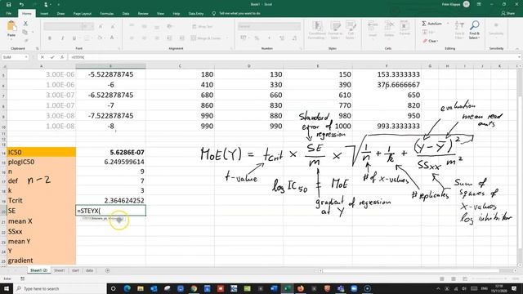
Task: Open Firefox from the taskbar
Action: 300,288
